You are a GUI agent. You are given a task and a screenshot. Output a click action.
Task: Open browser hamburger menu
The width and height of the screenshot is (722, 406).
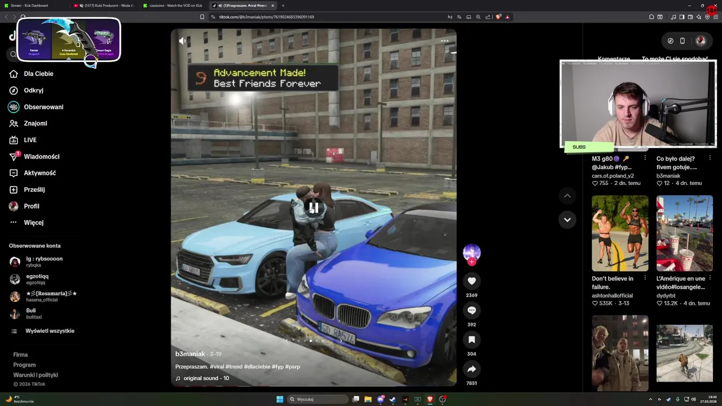point(716,17)
